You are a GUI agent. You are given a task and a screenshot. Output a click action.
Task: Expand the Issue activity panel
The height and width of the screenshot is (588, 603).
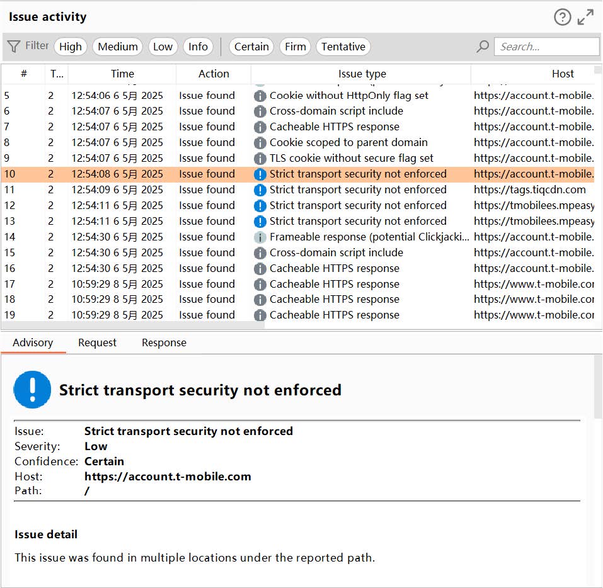pyautogui.click(x=585, y=17)
